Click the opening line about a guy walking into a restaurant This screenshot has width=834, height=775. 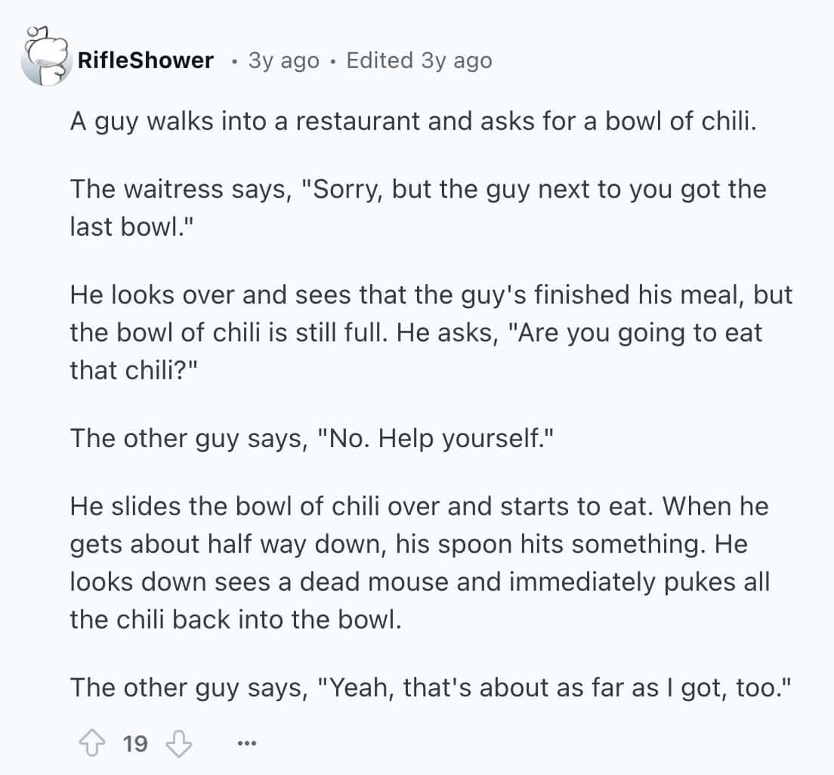[412, 122]
